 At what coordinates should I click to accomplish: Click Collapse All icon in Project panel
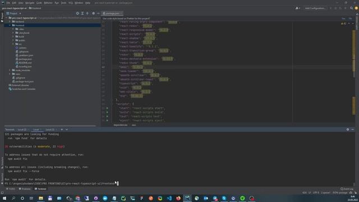tap(88, 13)
